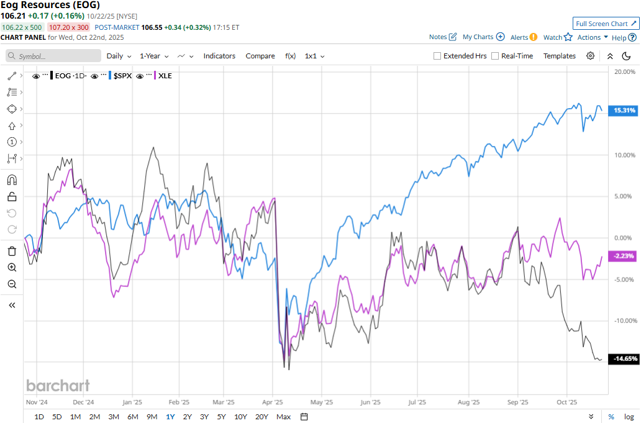Select the 1D time range
The height and width of the screenshot is (423, 641).
click(39, 417)
